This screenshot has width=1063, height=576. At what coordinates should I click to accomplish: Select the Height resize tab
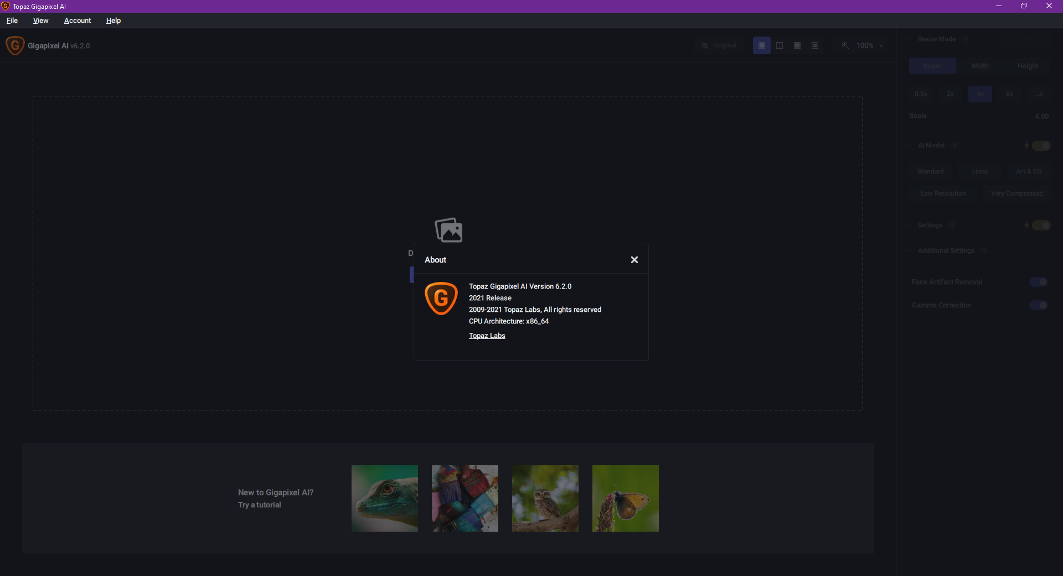(x=1028, y=66)
